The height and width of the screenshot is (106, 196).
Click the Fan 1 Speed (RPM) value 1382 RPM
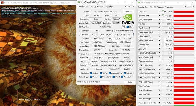pos(167,32)
